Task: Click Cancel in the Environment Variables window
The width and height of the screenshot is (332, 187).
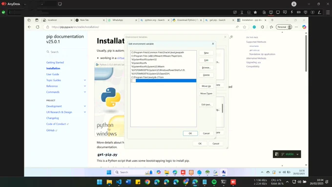Action: pyautogui.click(x=216, y=144)
